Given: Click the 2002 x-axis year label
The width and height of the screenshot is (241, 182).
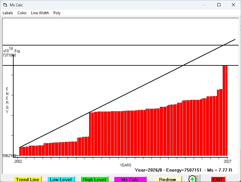Looking at the screenshot, I should click(18, 161).
